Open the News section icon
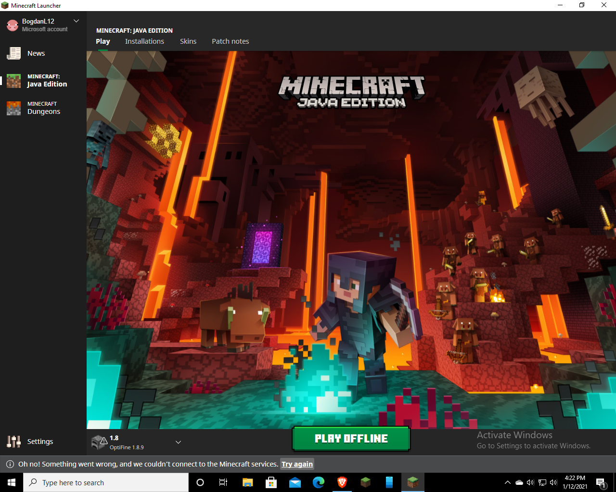Screen dimensions: 616x492 click(14, 53)
